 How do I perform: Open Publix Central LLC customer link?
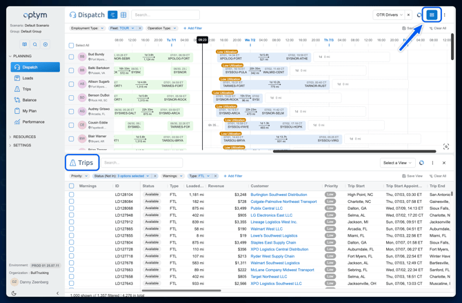(267, 208)
